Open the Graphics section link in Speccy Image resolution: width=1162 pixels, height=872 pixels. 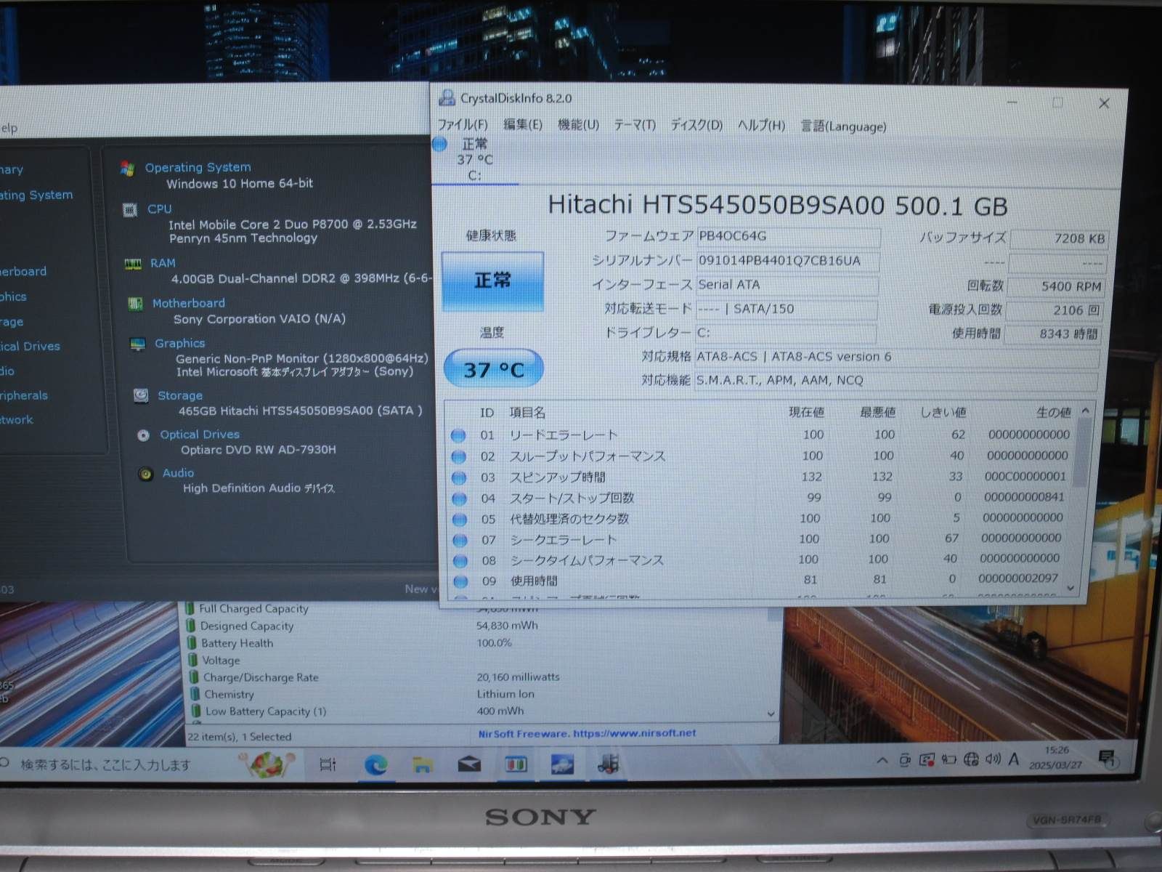[179, 343]
